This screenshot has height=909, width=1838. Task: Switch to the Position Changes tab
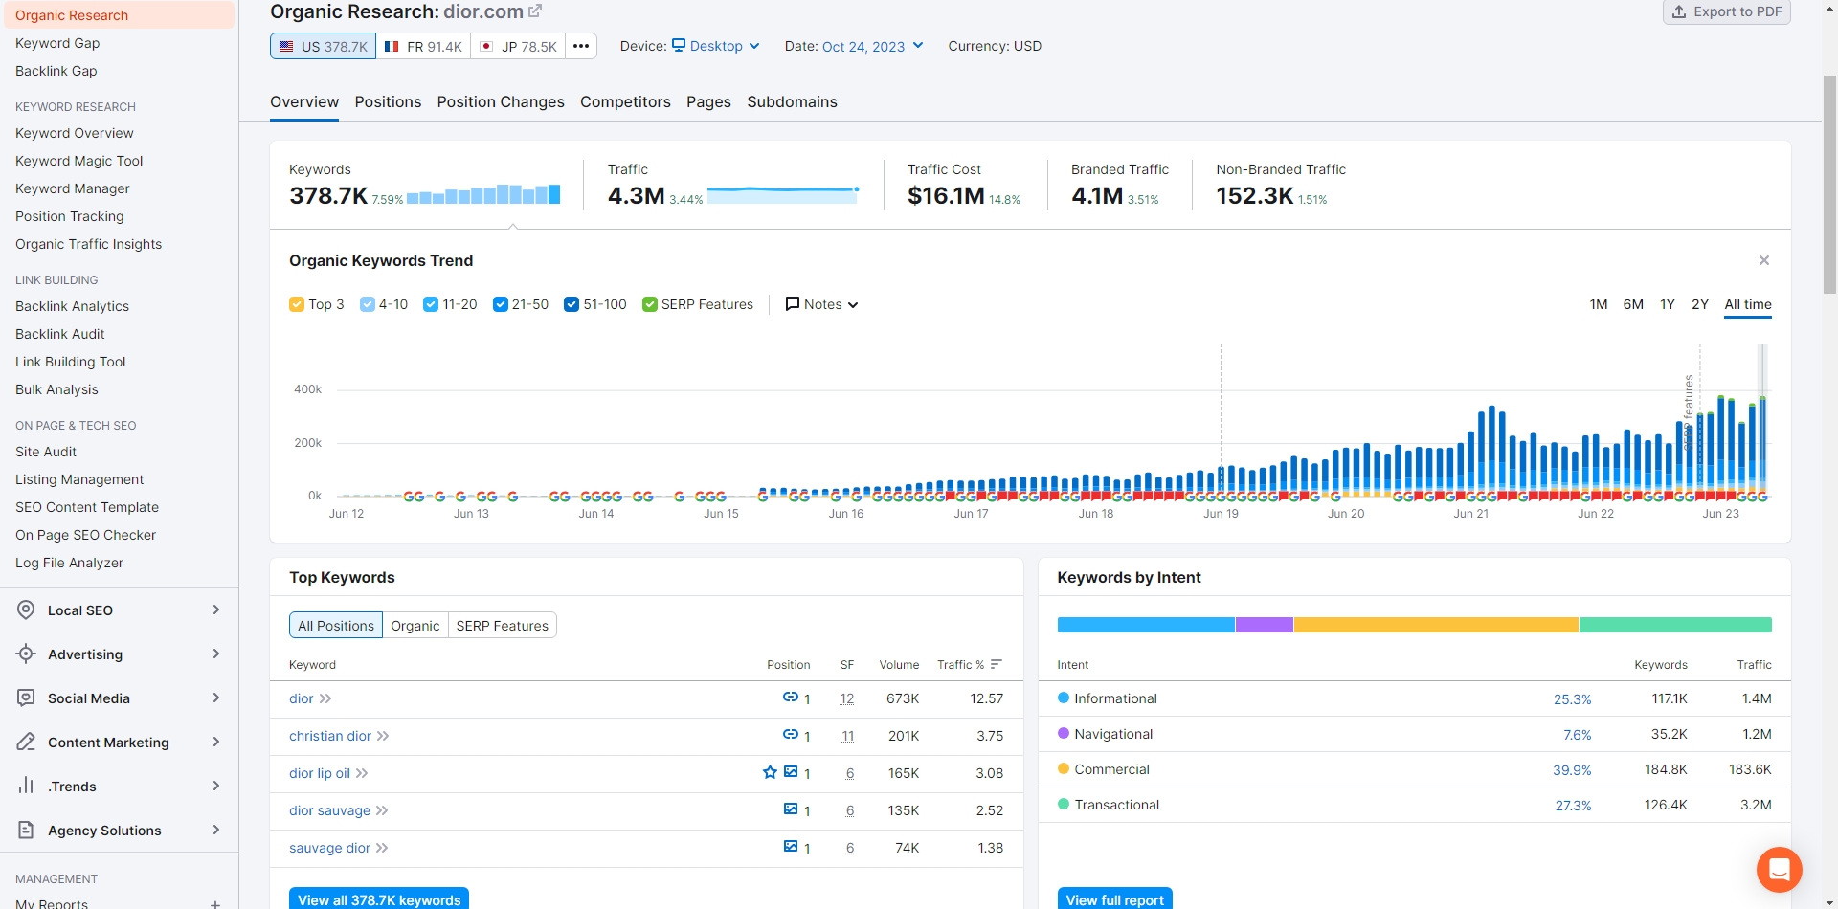[501, 101]
